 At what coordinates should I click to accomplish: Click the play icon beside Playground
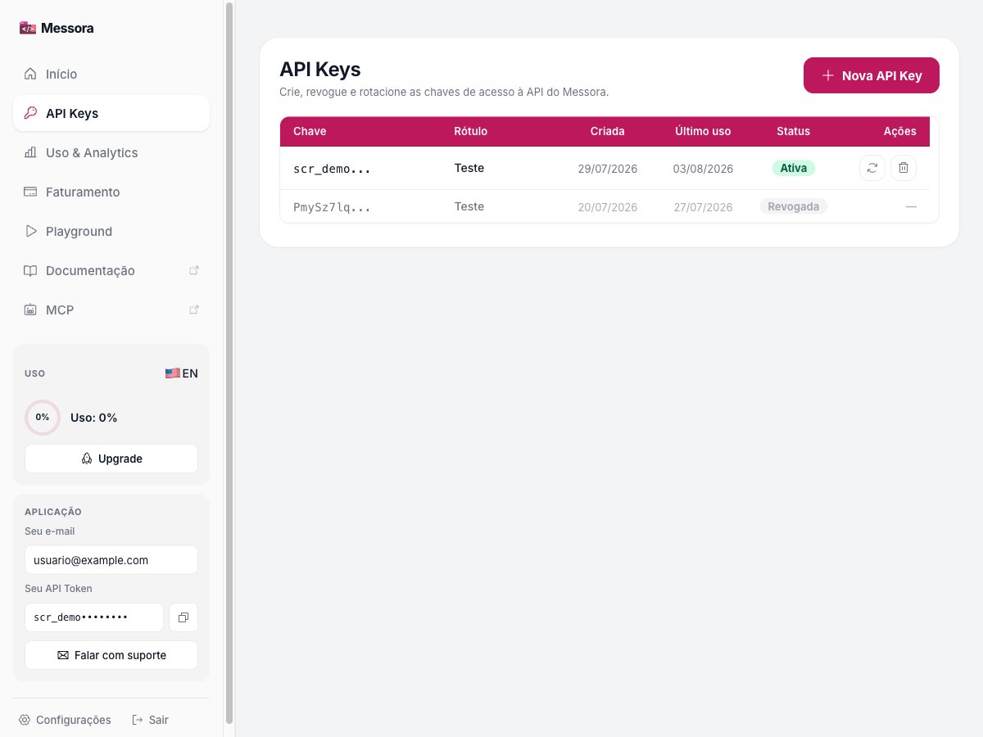pyautogui.click(x=30, y=231)
